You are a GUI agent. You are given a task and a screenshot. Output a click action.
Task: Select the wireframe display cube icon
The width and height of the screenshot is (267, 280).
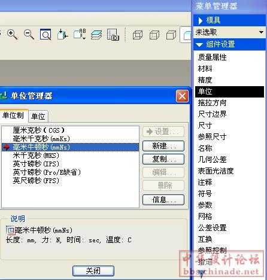tap(138, 35)
